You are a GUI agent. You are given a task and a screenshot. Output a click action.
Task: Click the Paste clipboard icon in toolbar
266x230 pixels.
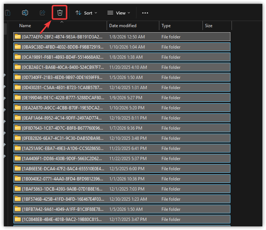(8, 13)
